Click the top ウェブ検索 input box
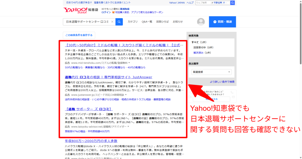This screenshot has height=159, width=302. (213, 3)
